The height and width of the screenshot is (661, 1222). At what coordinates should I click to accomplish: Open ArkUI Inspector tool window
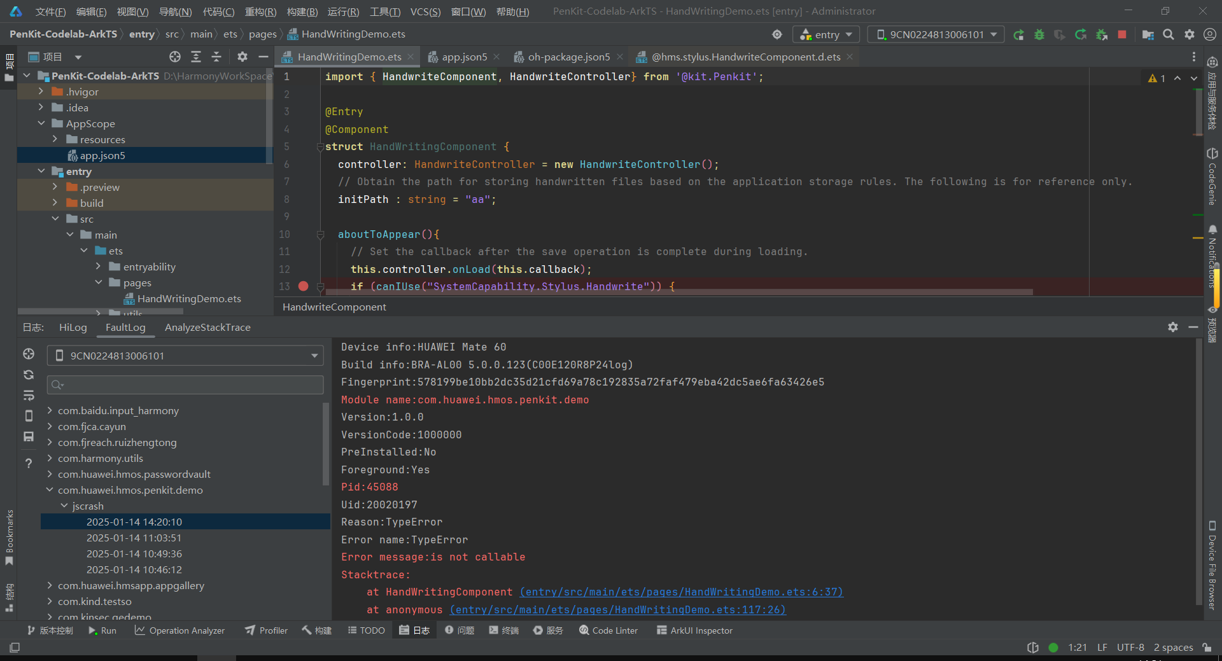pos(694,630)
